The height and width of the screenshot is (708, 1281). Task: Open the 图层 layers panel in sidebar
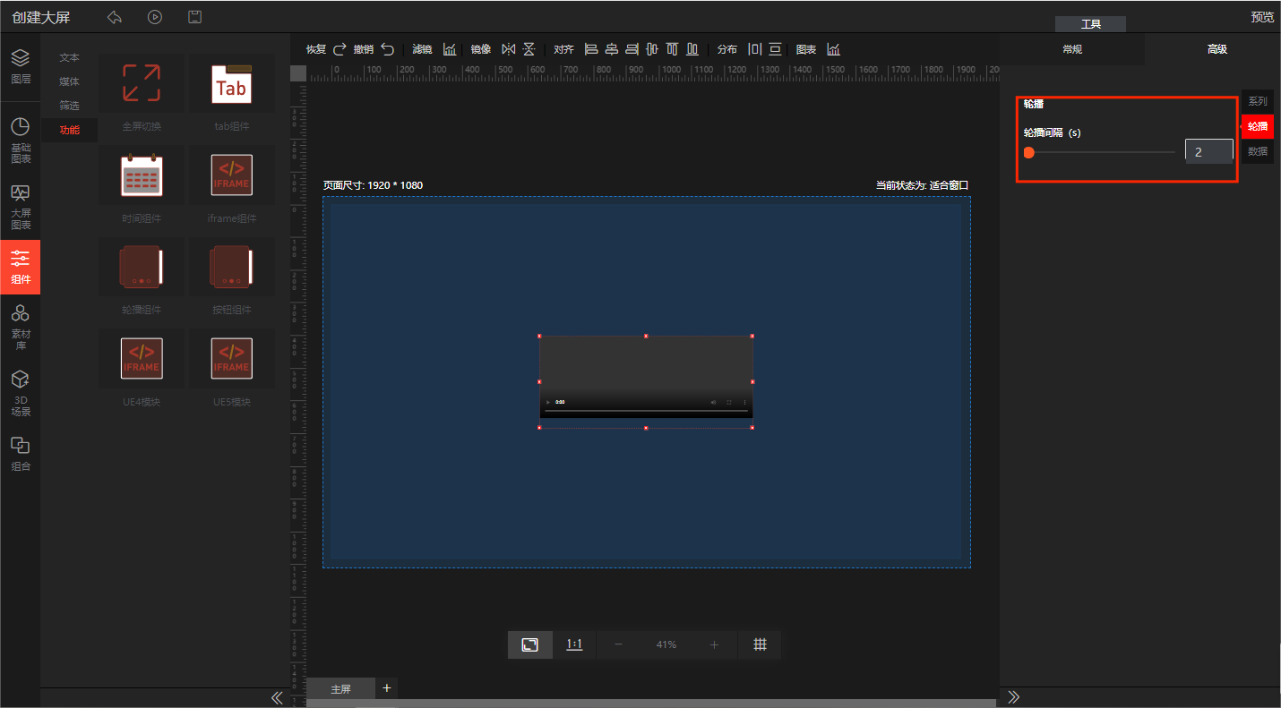(x=20, y=66)
